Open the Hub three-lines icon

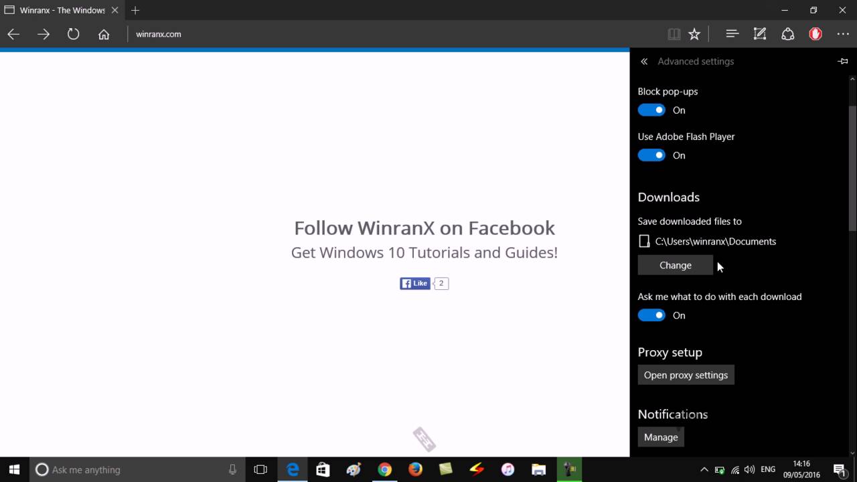[732, 34]
